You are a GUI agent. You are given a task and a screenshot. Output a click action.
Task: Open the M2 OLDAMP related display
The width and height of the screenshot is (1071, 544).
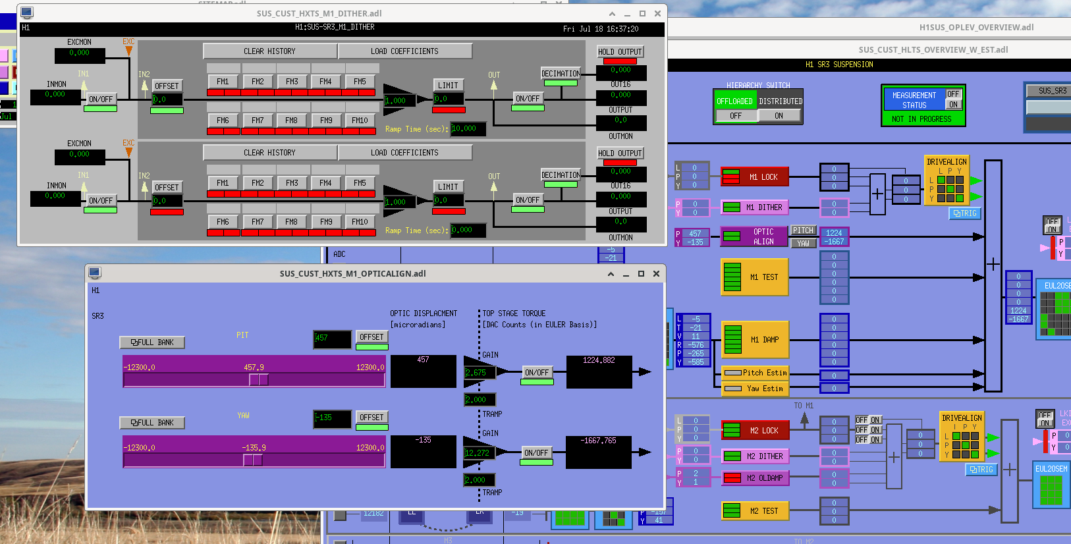[755, 478]
